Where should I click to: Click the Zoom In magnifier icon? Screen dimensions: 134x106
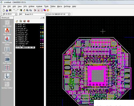tap(27, 10)
